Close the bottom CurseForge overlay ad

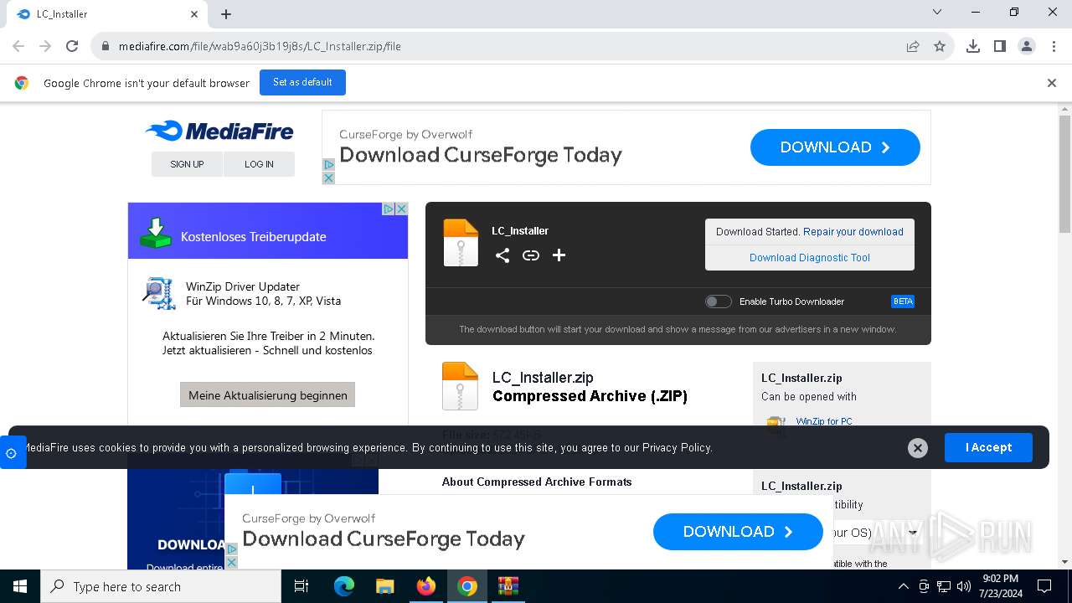coord(232,562)
